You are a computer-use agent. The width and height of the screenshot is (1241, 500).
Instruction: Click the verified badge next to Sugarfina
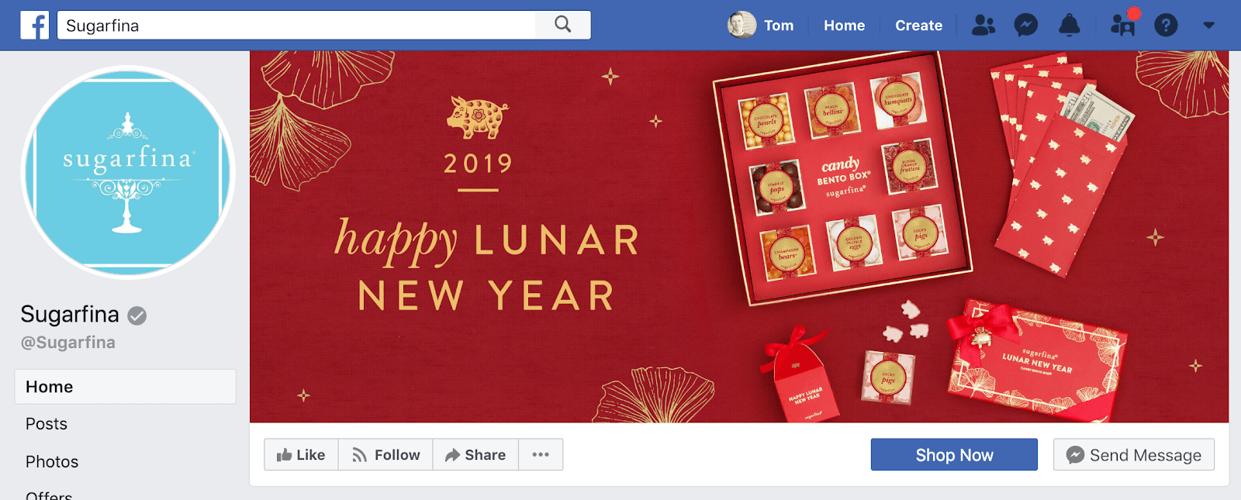(x=137, y=316)
